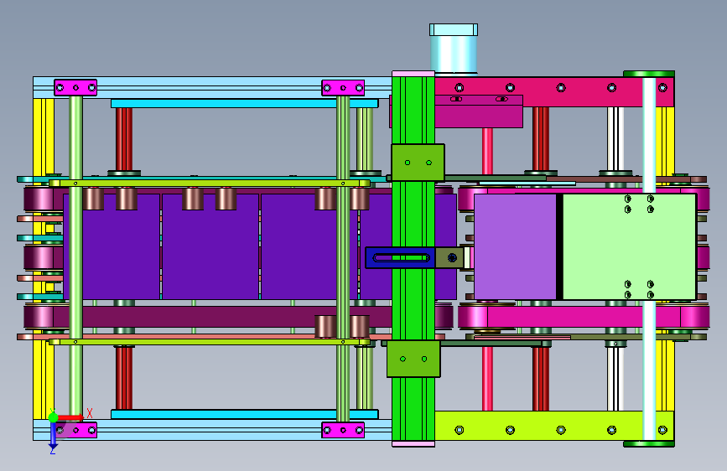Pick the top-left magenta clamp block
Image resolution: width=727 pixels, height=471 pixels.
[75, 88]
